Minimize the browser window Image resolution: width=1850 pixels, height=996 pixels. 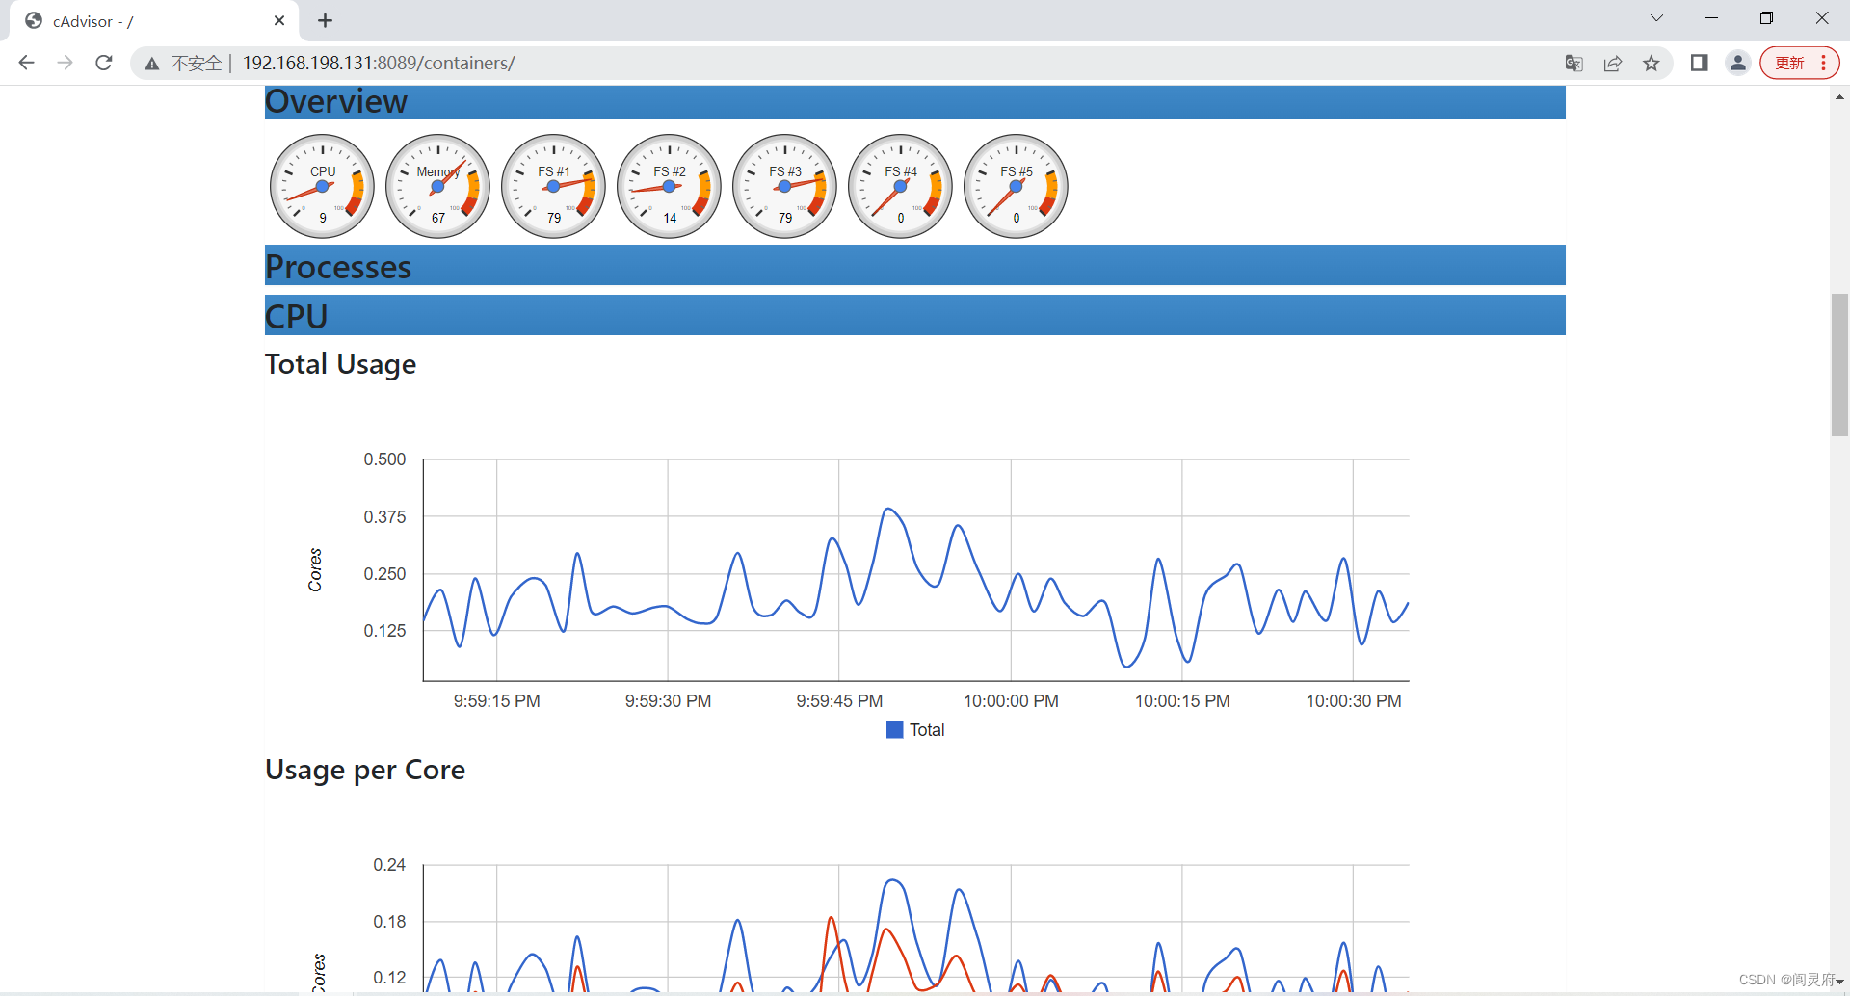[1711, 18]
